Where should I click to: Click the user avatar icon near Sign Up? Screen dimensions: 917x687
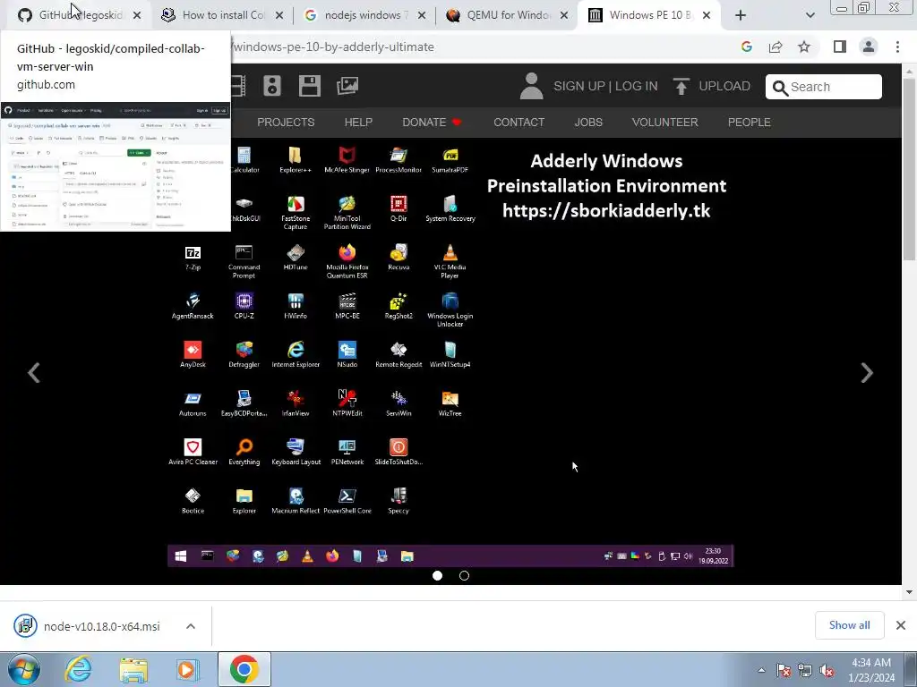pos(531,86)
